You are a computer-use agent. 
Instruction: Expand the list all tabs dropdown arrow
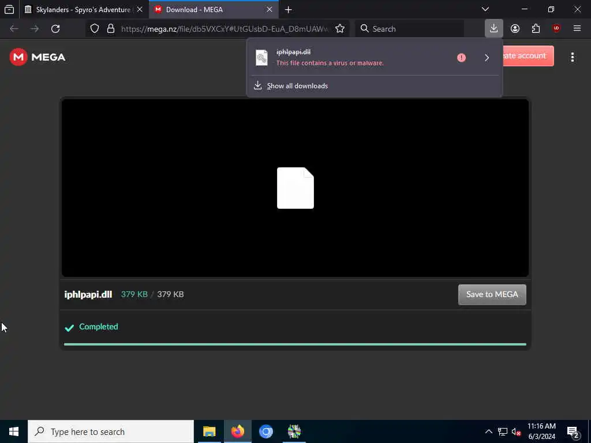pos(485,9)
